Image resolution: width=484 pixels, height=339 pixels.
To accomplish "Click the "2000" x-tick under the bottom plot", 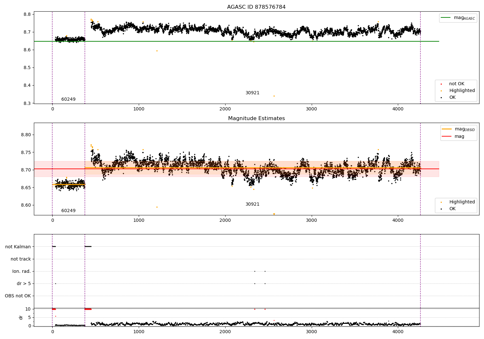I will 225,332.
